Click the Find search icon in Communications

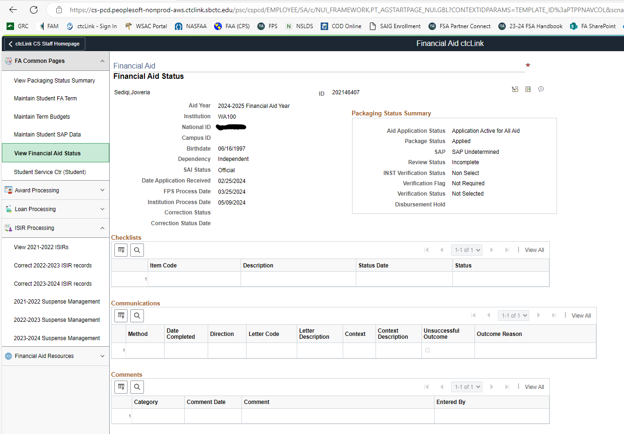pos(137,316)
